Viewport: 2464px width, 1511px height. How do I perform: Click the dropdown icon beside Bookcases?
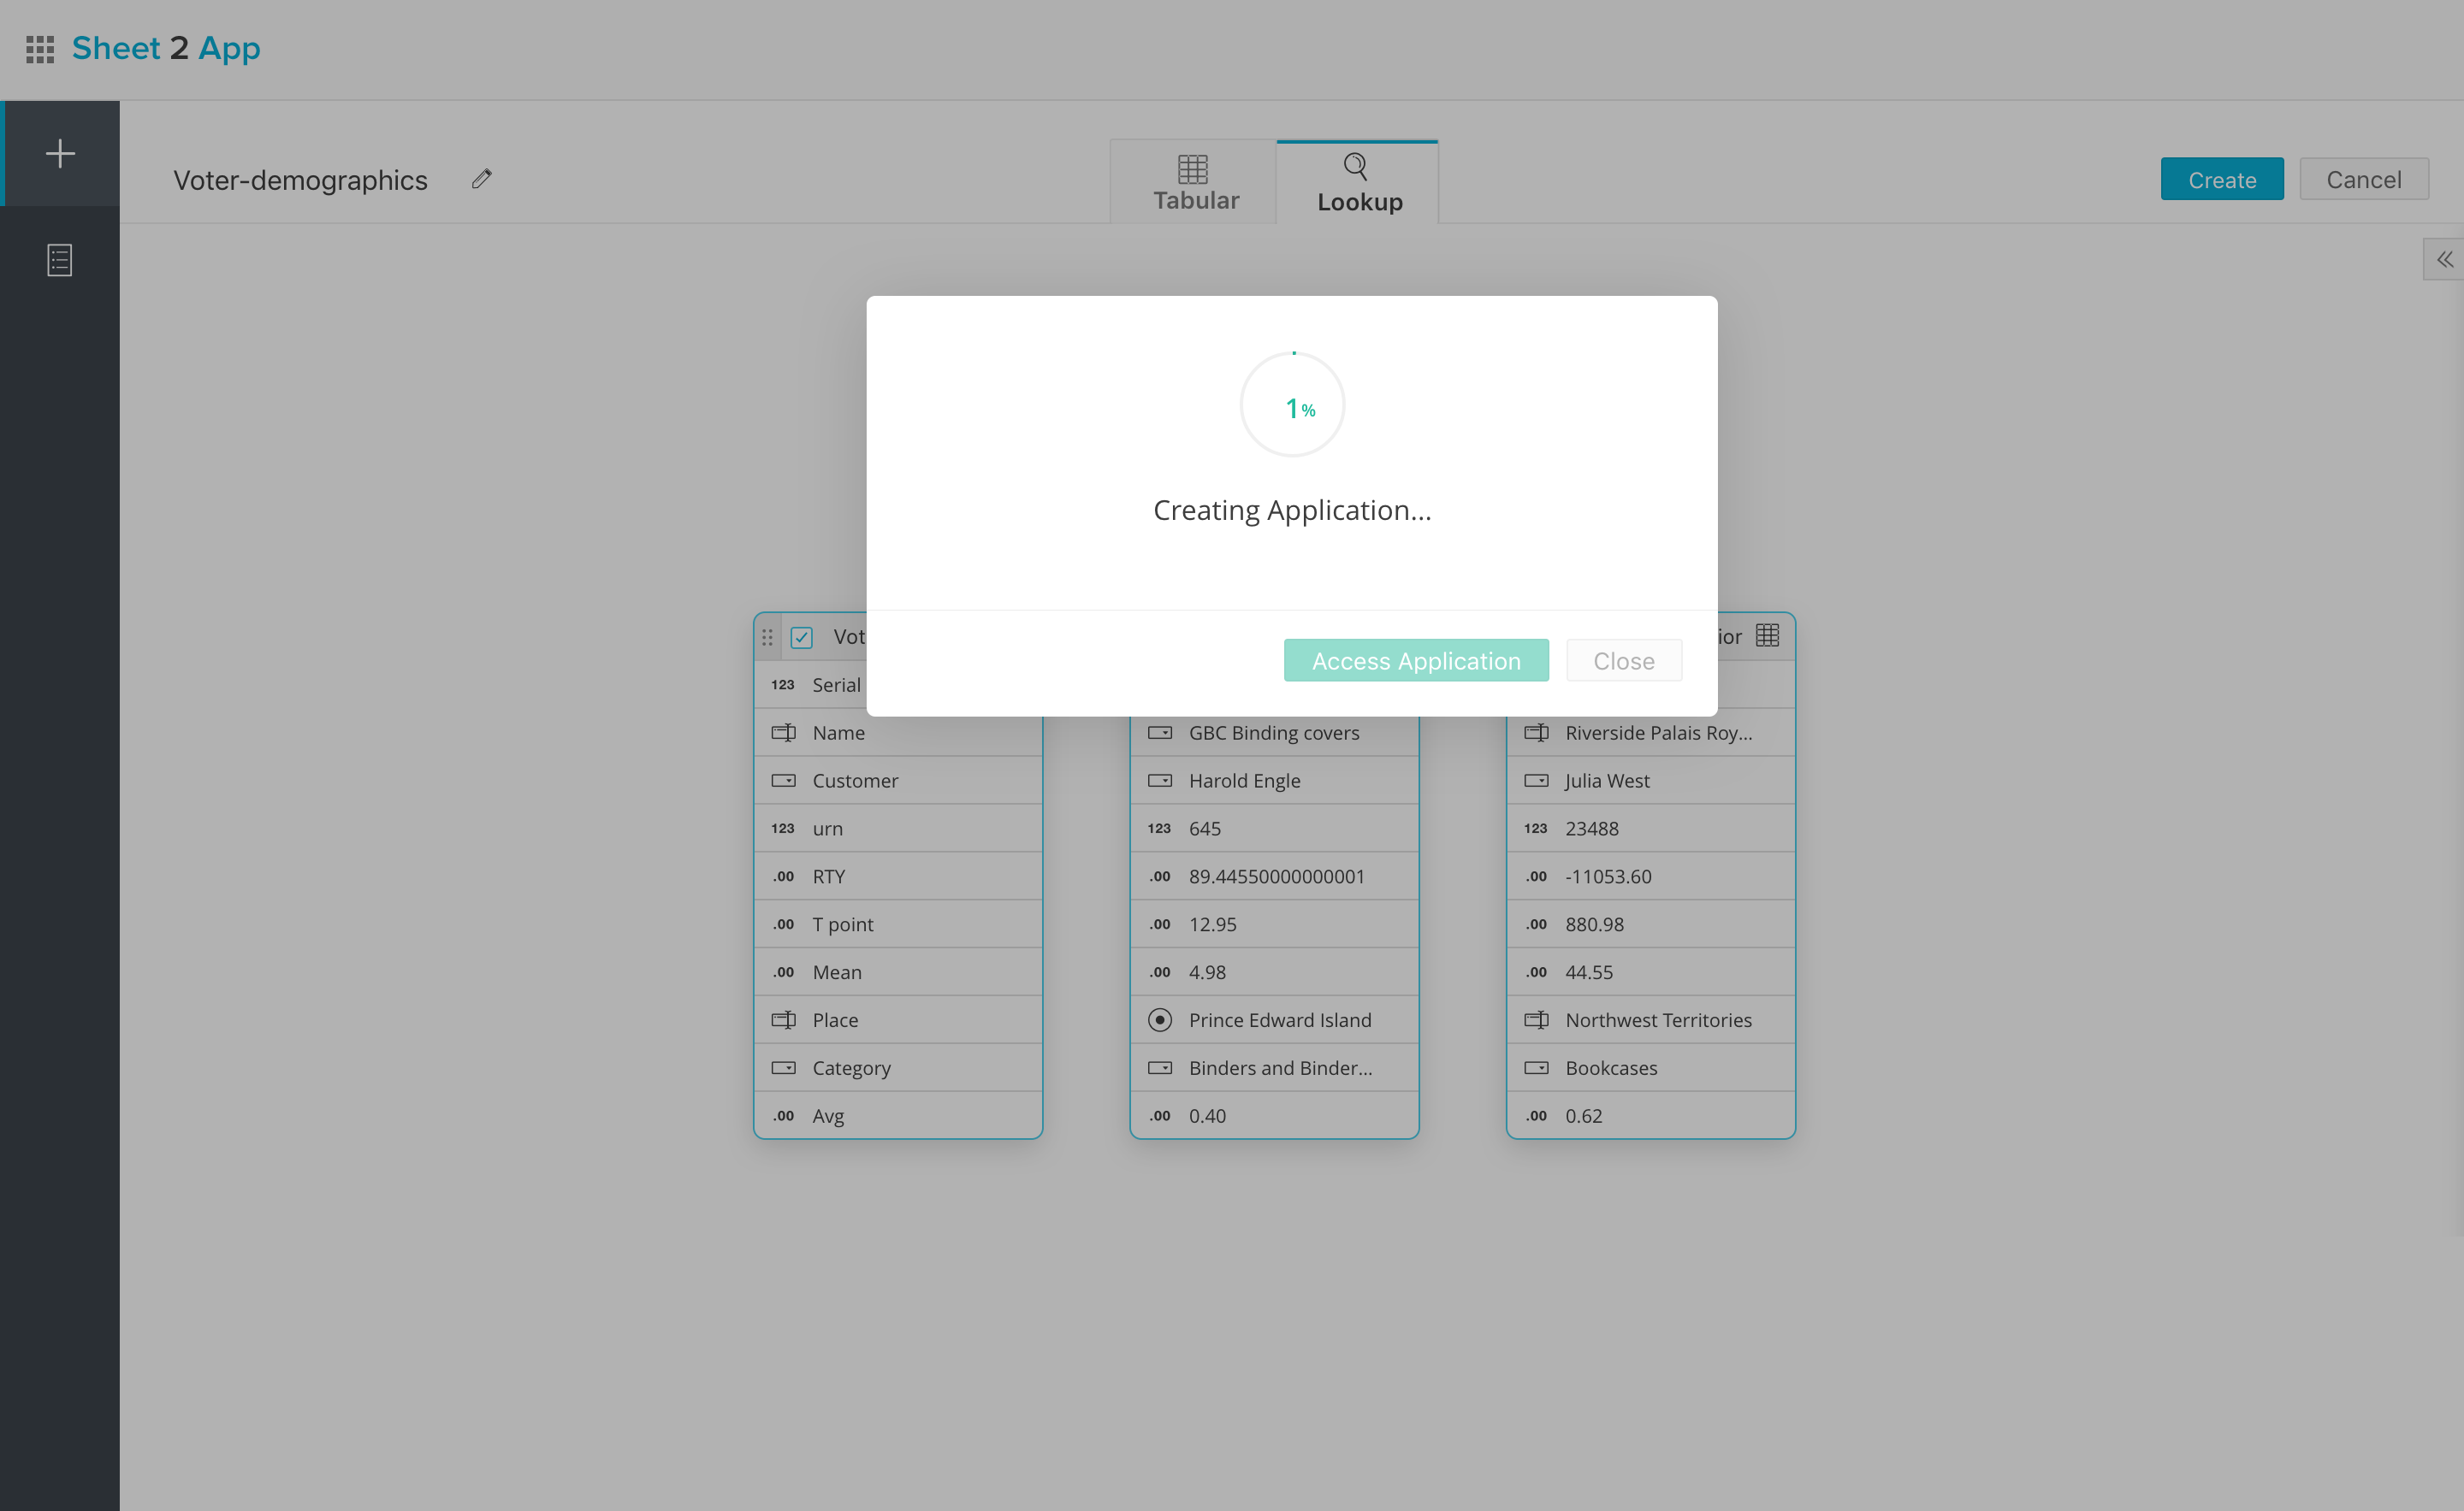pos(1537,1068)
